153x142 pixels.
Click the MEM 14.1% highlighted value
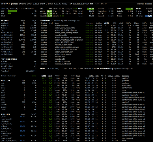click(90, 9)
